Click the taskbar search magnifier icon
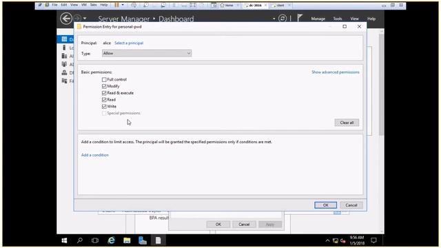This screenshot has width=441, height=248. (80, 240)
